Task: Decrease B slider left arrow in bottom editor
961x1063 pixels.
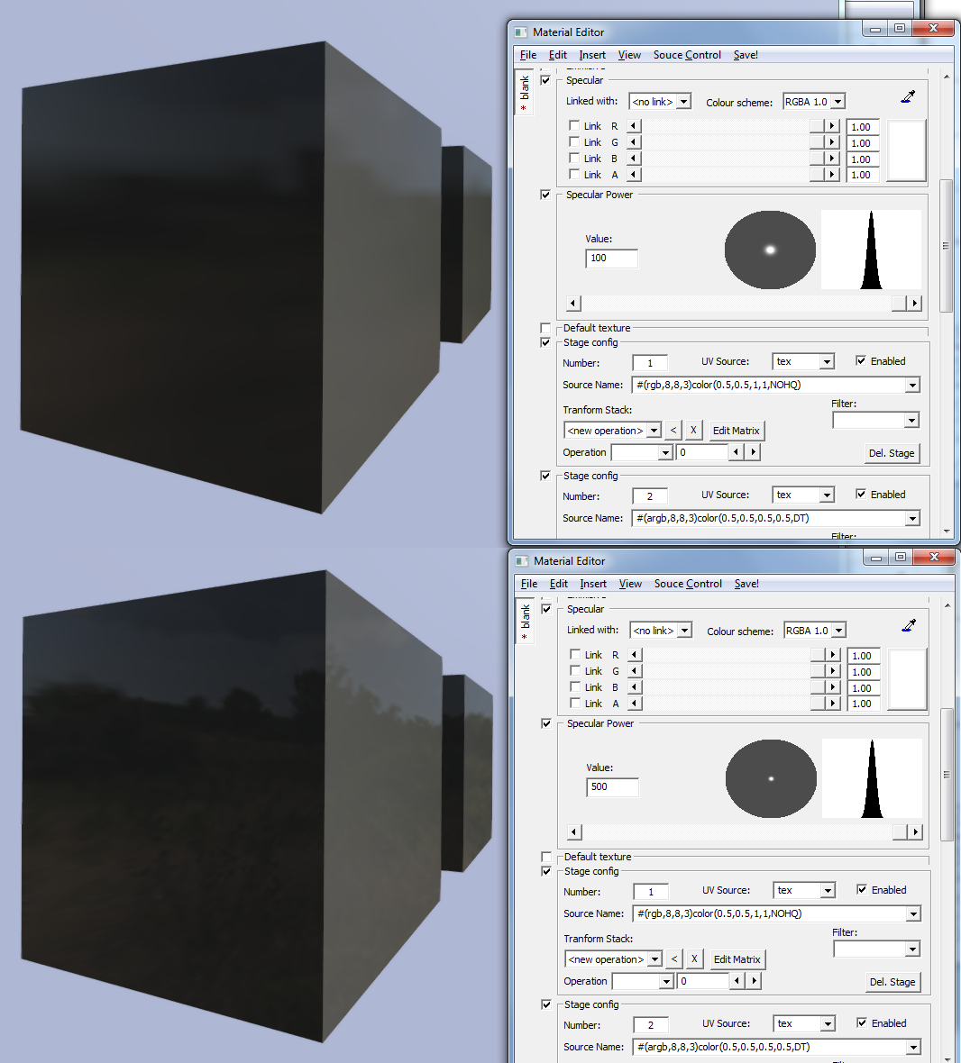Action: [x=634, y=687]
